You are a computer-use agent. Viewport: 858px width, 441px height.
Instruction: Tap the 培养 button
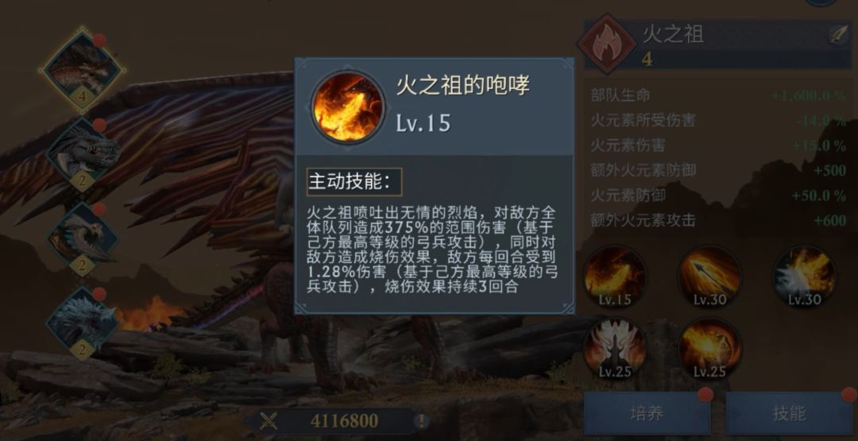click(x=646, y=414)
